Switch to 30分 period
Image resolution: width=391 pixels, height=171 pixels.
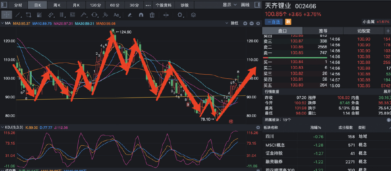coord(134,5)
